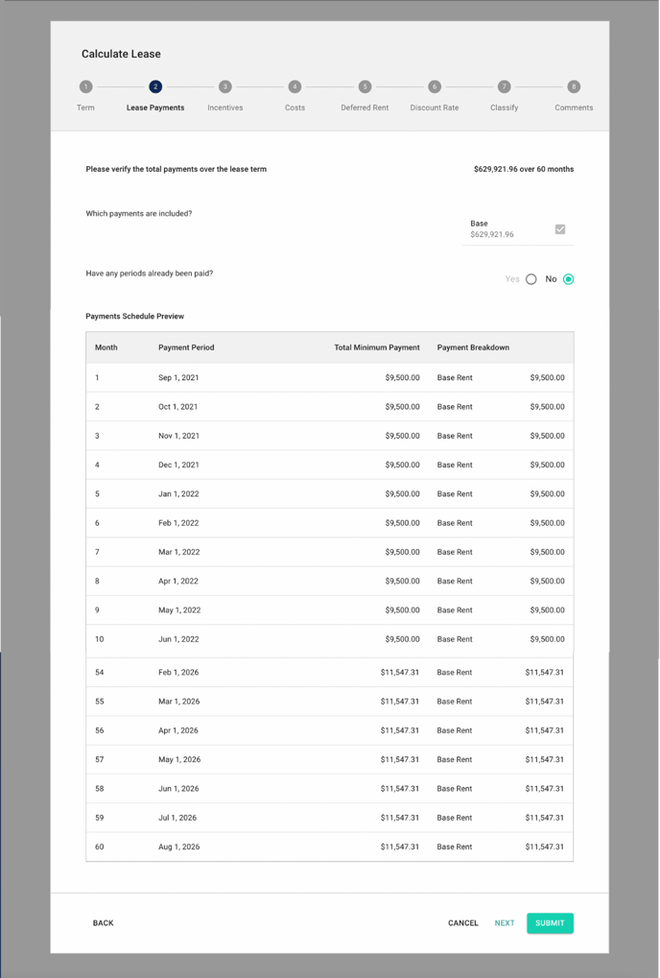Open the Term step label
This screenshot has height=978, width=660.
[85, 107]
